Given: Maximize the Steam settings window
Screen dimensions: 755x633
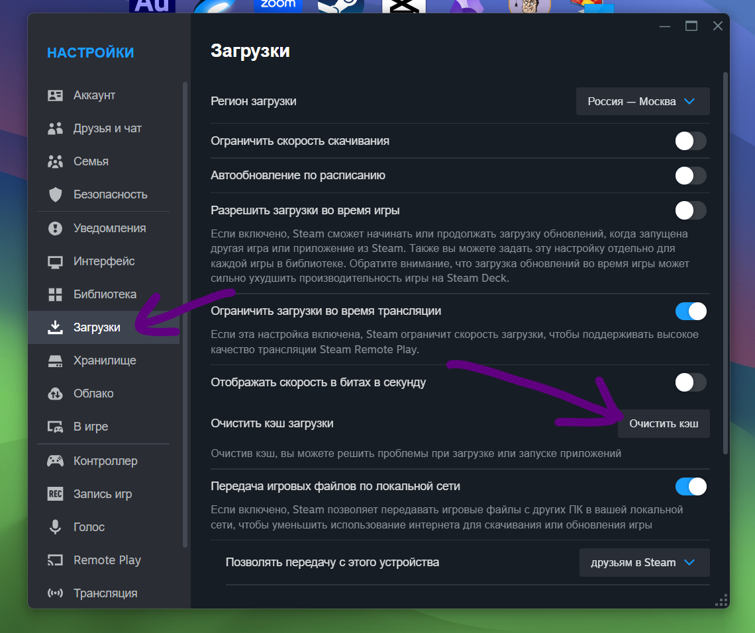Looking at the screenshot, I should 691,26.
